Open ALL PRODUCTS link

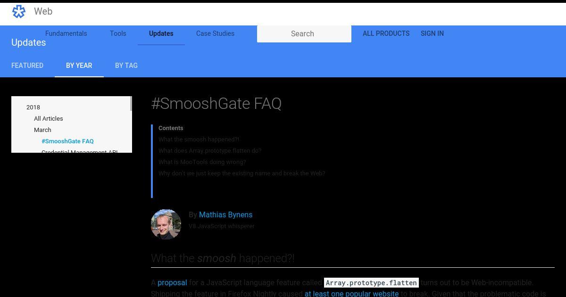click(x=386, y=33)
